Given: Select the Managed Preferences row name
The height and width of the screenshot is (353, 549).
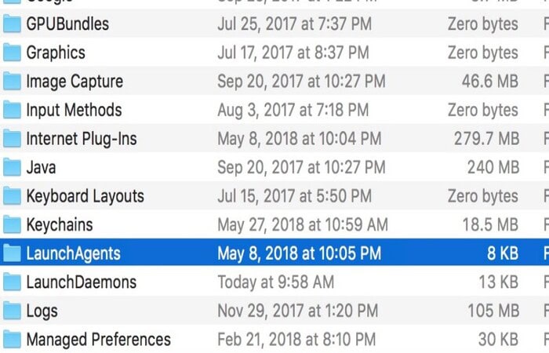Looking at the screenshot, I should 98,340.
